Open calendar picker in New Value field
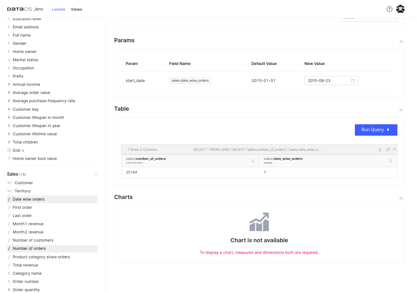This screenshot has width=417, height=293. tap(353, 81)
